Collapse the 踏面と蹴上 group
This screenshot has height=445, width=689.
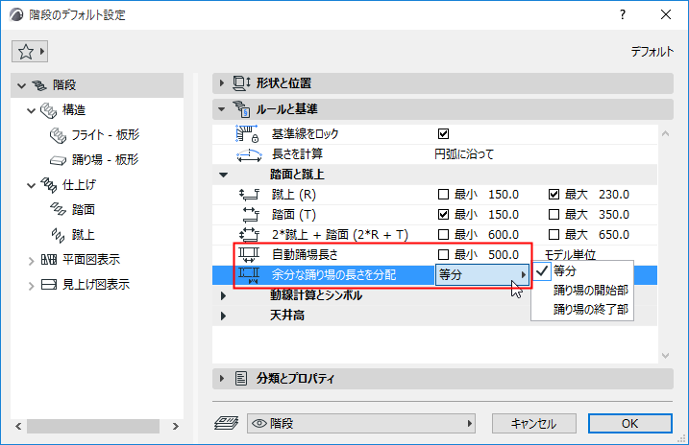[223, 175]
